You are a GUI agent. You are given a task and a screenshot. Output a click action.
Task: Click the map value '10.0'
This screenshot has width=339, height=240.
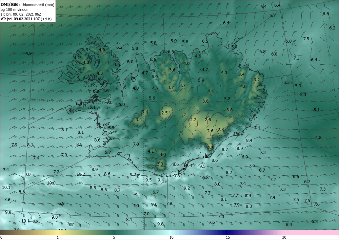click(51, 183)
